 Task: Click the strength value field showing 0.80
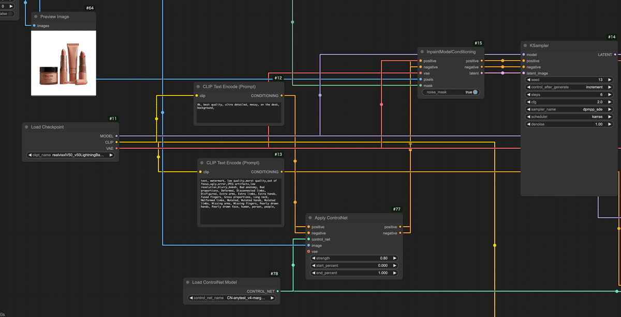354,258
